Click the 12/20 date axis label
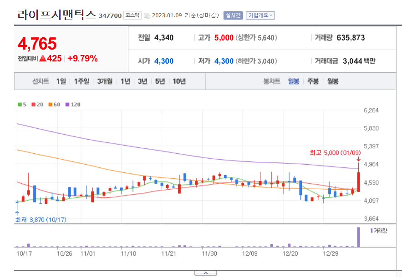402x277 pixels. coord(290,253)
